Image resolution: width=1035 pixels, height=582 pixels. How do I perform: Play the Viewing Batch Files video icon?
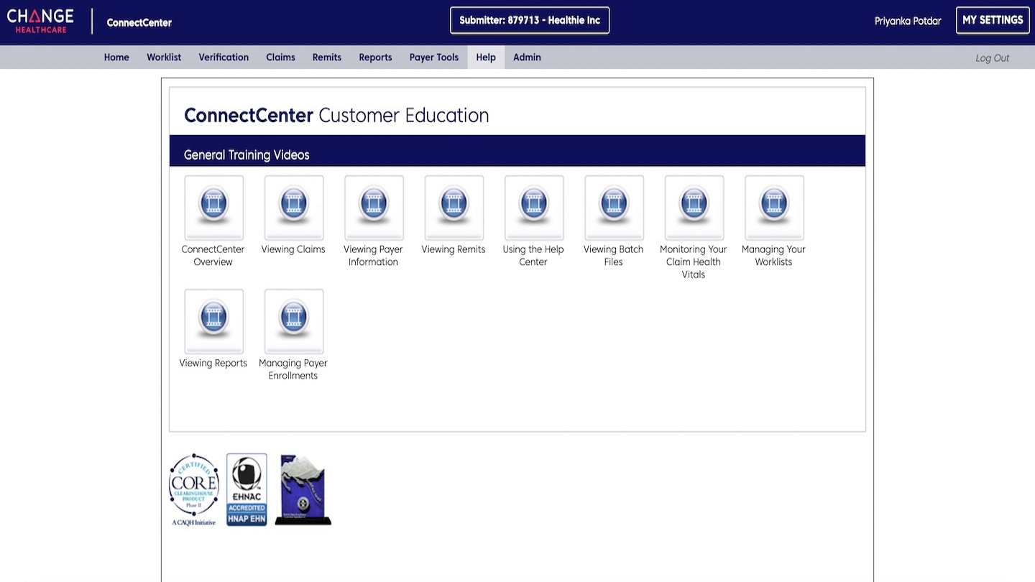(x=615, y=208)
